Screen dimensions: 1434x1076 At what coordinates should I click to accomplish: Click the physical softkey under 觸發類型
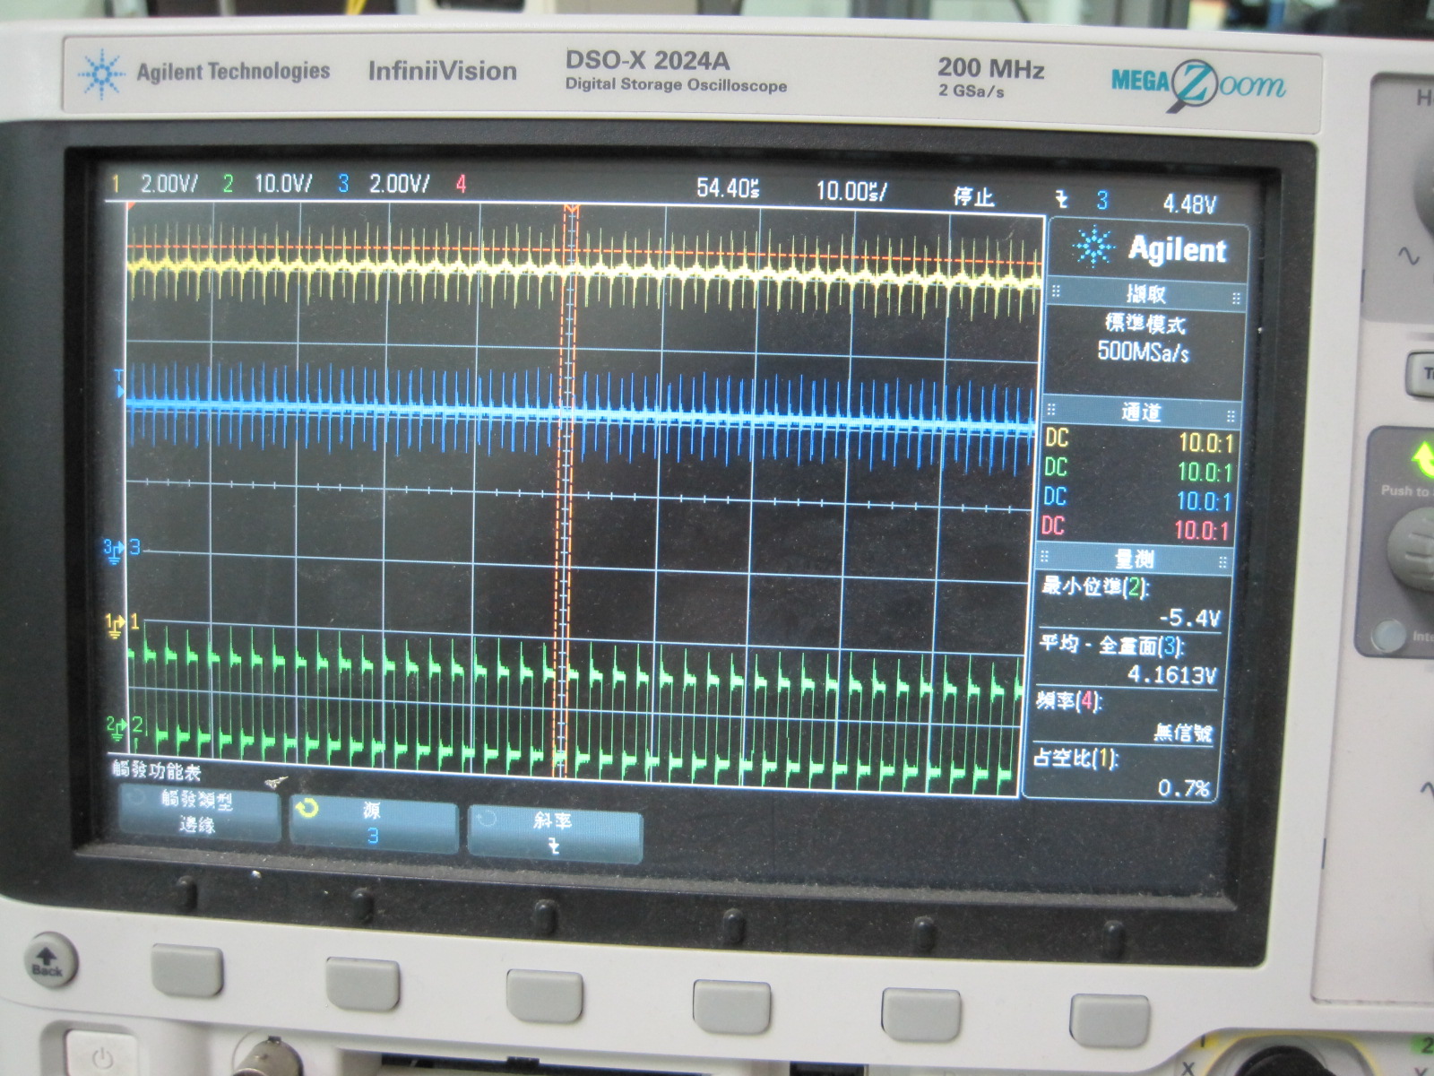click(186, 968)
